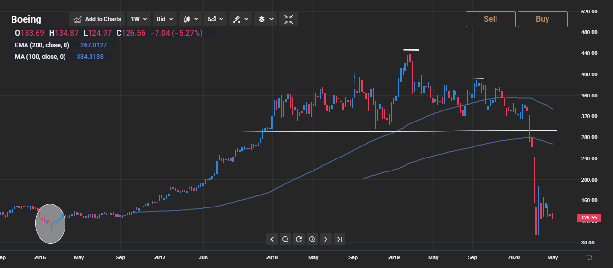Click the 520.00 price axis label

[590, 11]
